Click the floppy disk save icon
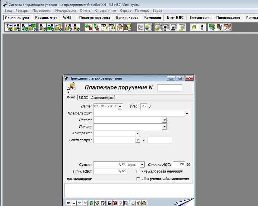Screen dimensions: 258x206 pos(110,203)
